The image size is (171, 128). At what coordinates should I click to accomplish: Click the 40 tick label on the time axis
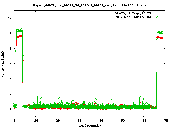[x=100, y=121]
